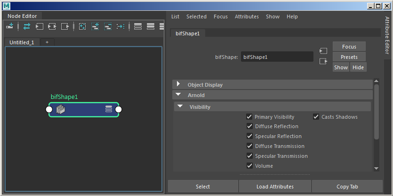393x196 pixels.
Task: Set nodes to connected view mode icon
Action: tap(151, 26)
